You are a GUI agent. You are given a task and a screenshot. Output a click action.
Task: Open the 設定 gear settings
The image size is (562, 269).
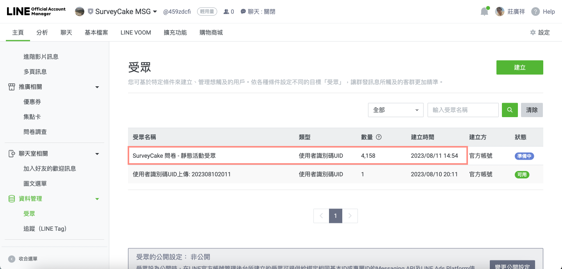(x=540, y=32)
